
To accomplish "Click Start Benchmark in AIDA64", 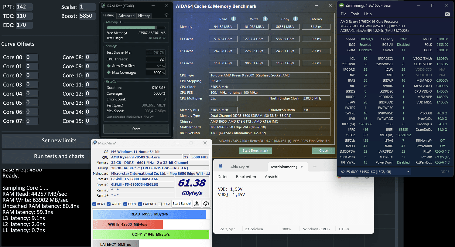I will [255, 151].
